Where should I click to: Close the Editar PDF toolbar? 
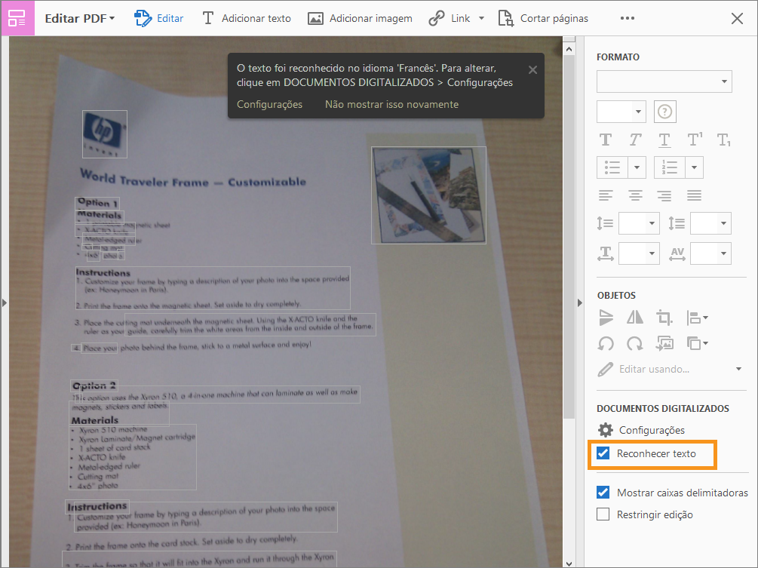(x=737, y=18)
